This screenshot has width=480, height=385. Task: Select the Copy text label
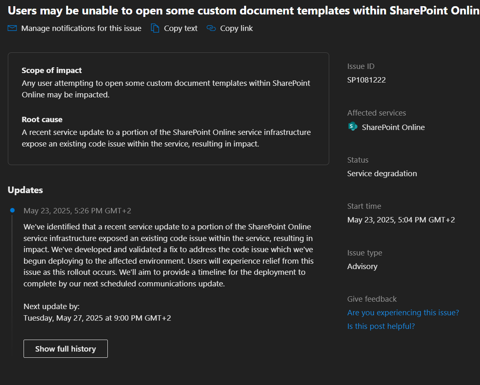point(181,28)
